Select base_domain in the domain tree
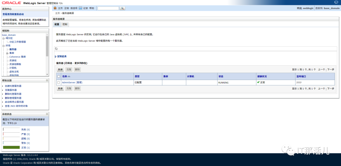The width and height of the screenshot is (341, 166). tap(9, 35)
